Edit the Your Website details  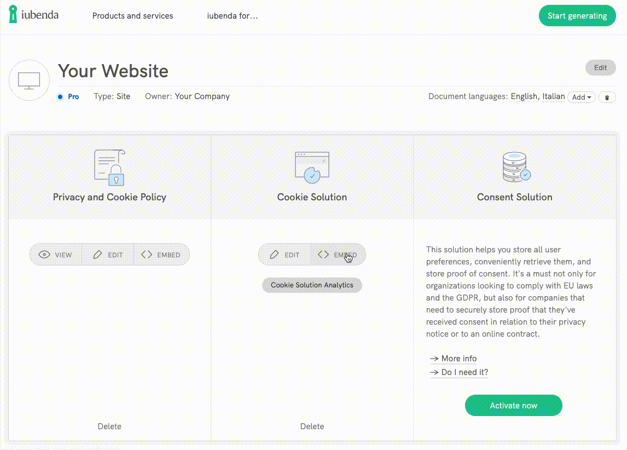[x=600, y=67]
